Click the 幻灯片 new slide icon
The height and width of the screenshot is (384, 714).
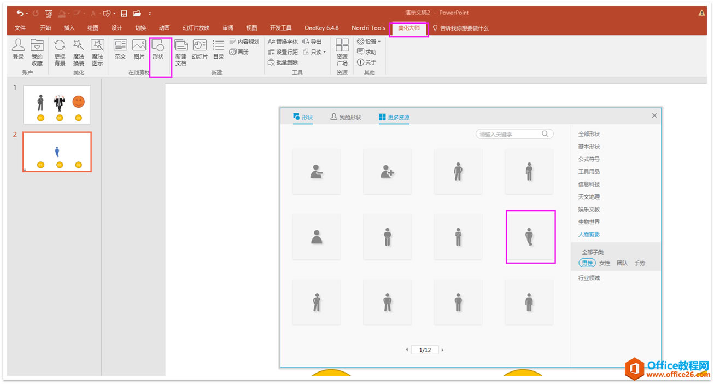(200, 49)
